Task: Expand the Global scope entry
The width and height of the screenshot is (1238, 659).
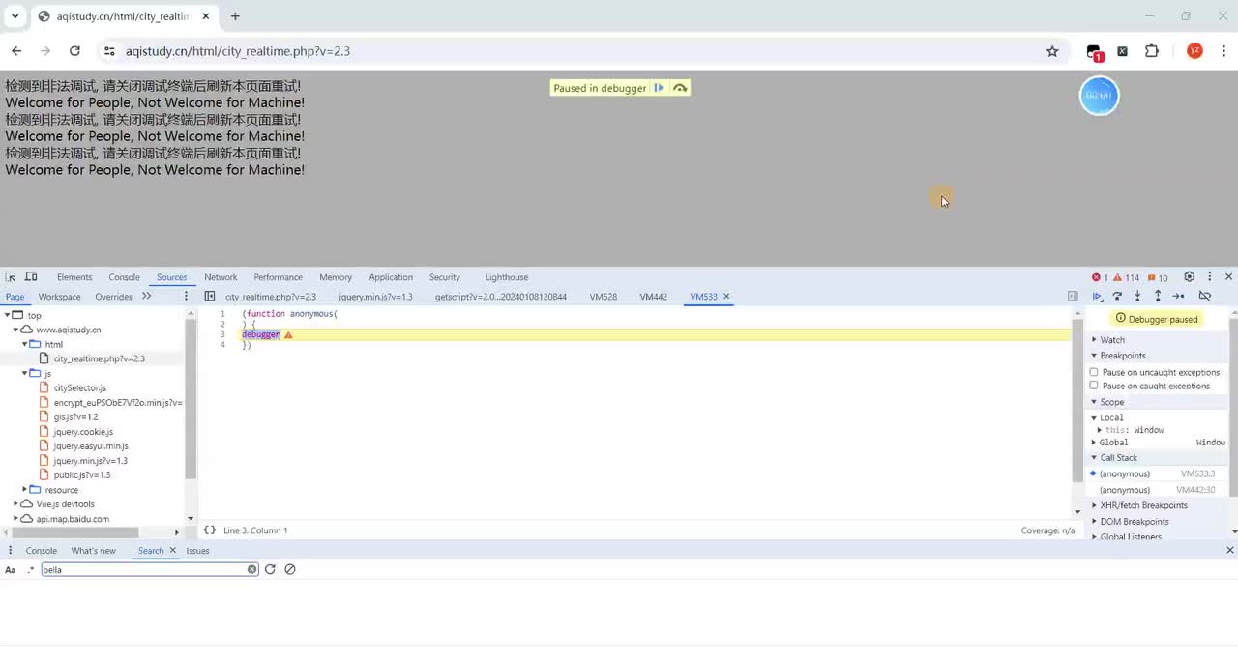Action: [x=1094, y=443]
